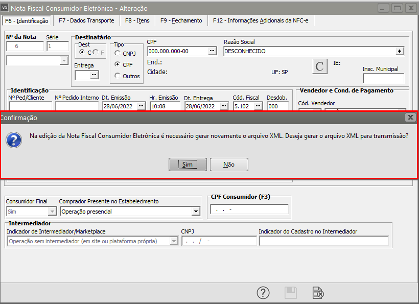Open the Entrega lookup ellipsis button

coord(94,75)
